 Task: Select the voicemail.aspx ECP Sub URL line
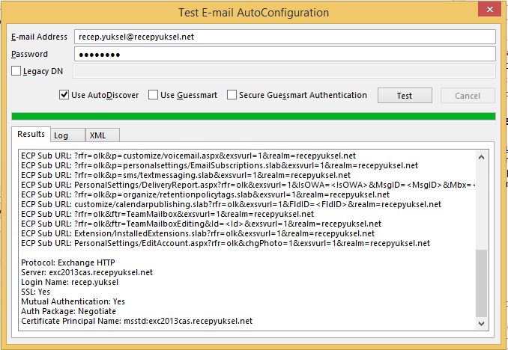pyautogui.click(x=188, y=156)
